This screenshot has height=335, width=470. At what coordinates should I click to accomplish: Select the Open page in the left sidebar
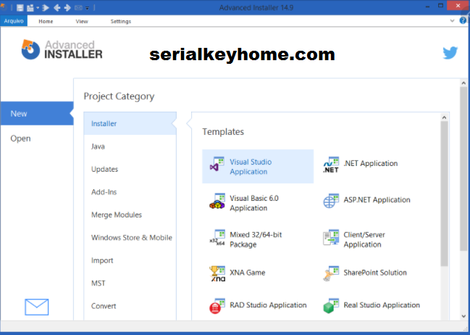tap(37, 138)
